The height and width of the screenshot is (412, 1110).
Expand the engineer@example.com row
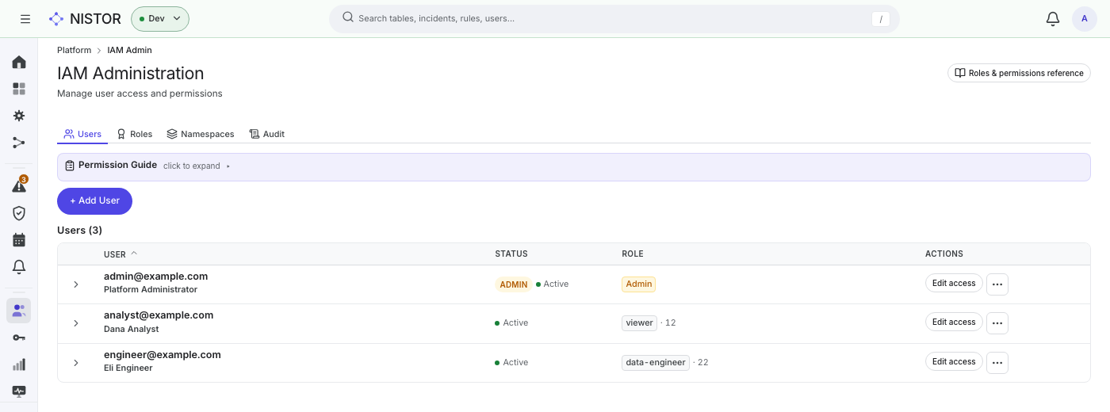[x=76, y=363]
